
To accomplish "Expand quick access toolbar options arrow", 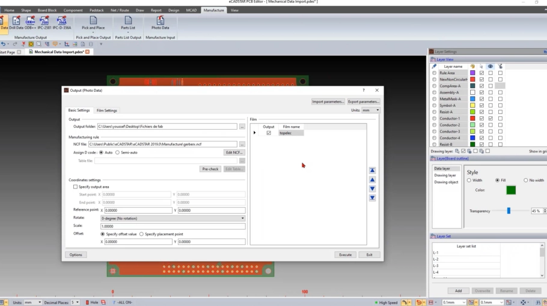I will tap(101, 44).
